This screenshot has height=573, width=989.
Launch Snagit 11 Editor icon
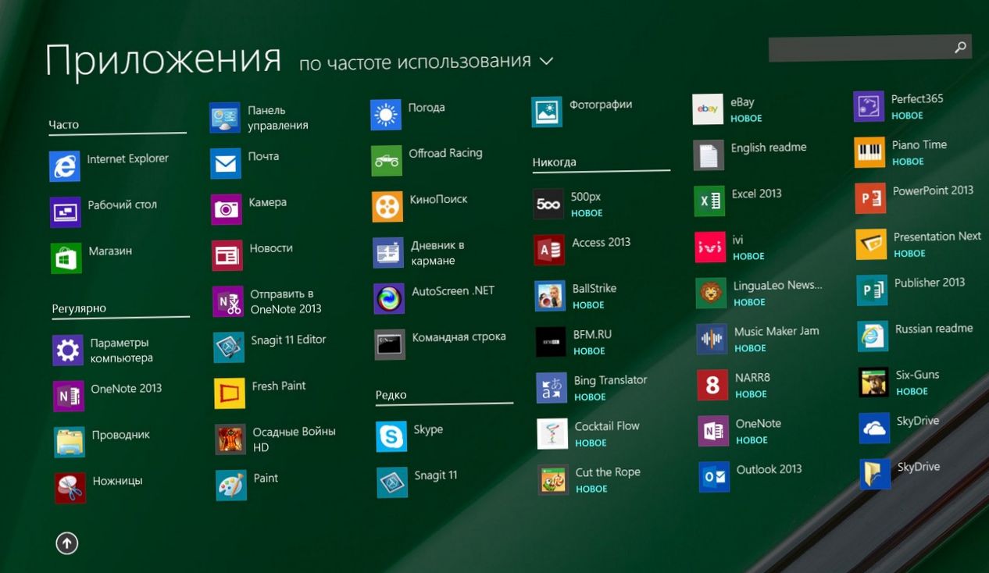[x=229, y=347]
